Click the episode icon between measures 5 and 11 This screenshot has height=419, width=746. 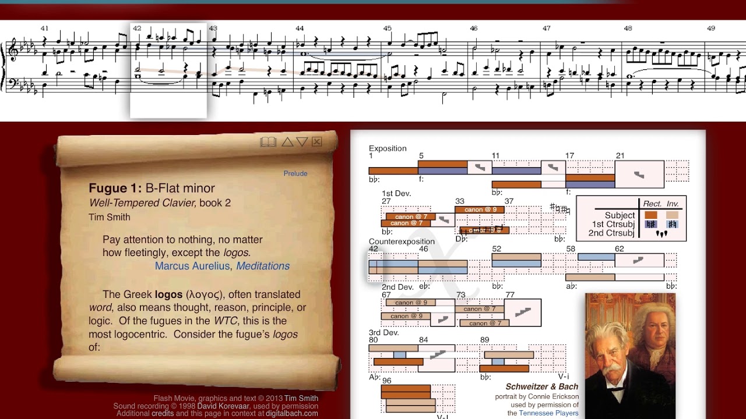click(x=480, y=168)
